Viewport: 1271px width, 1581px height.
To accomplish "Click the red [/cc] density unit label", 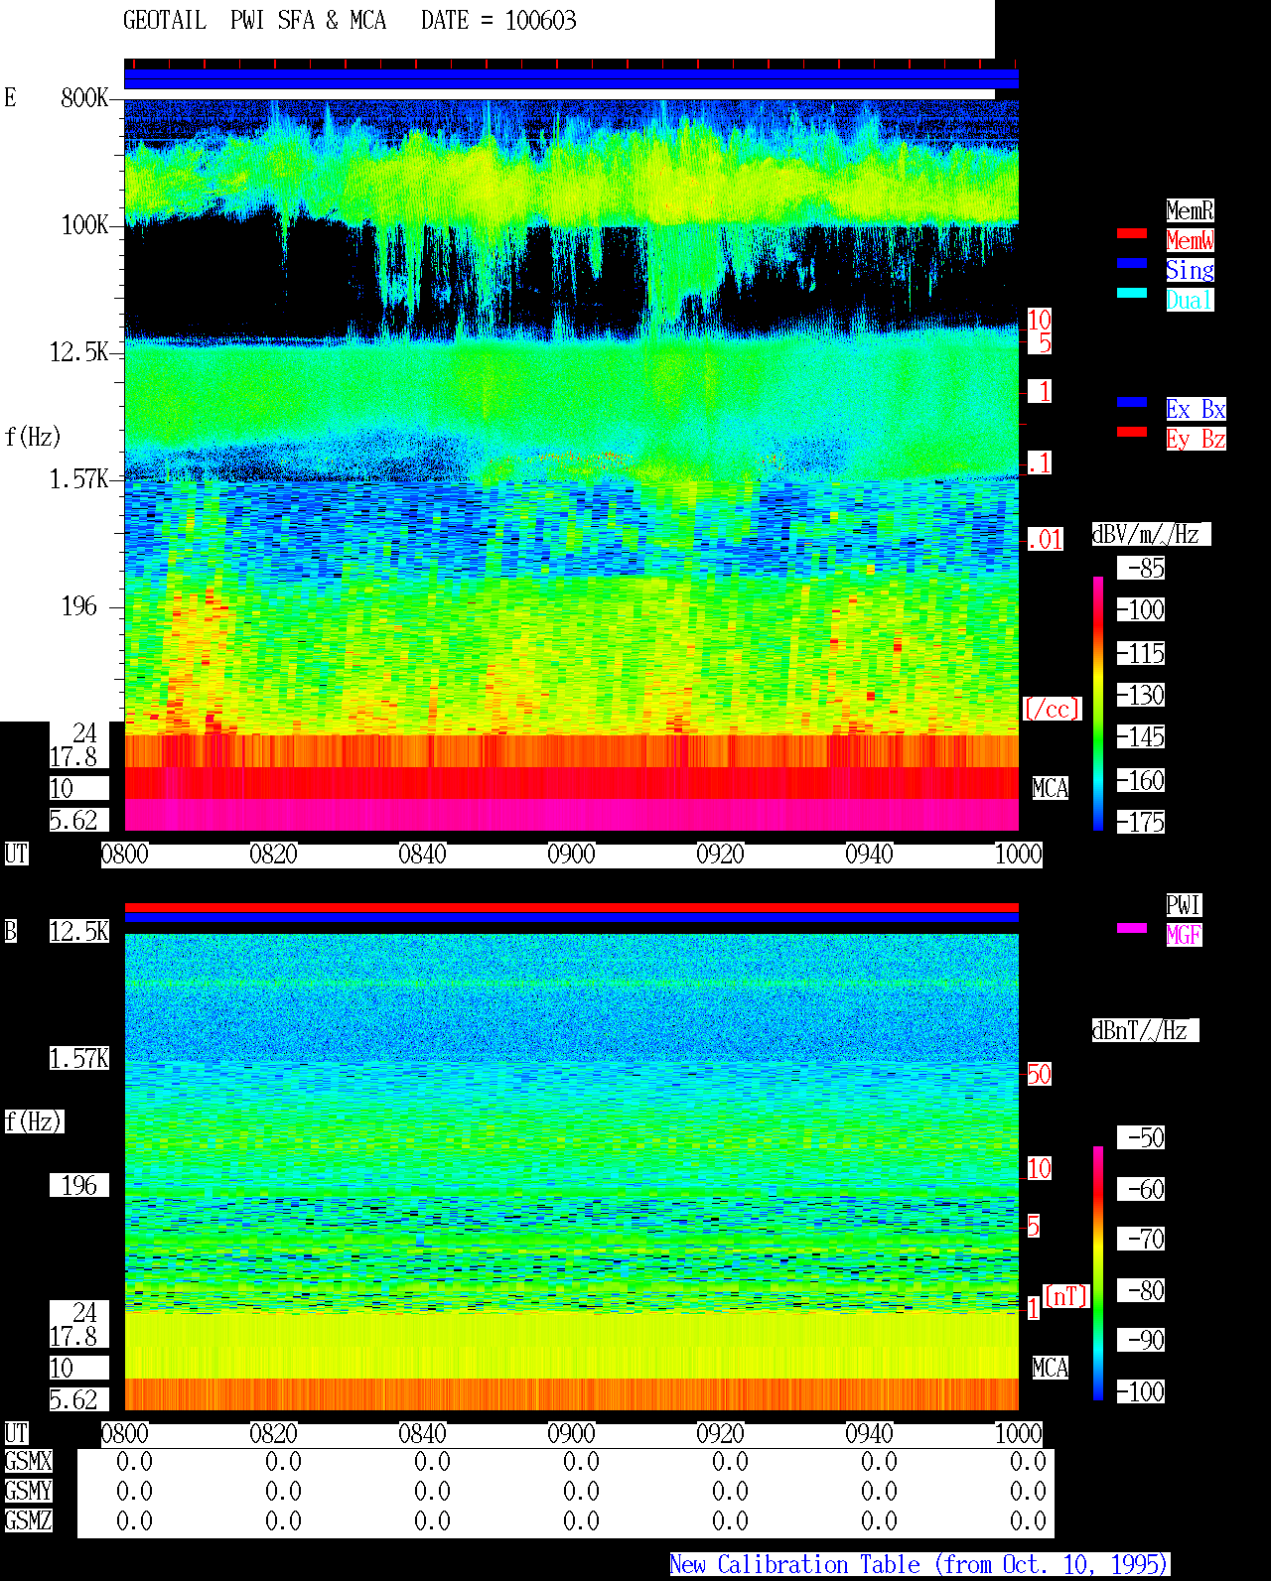I will click(x=1052, y=709).
